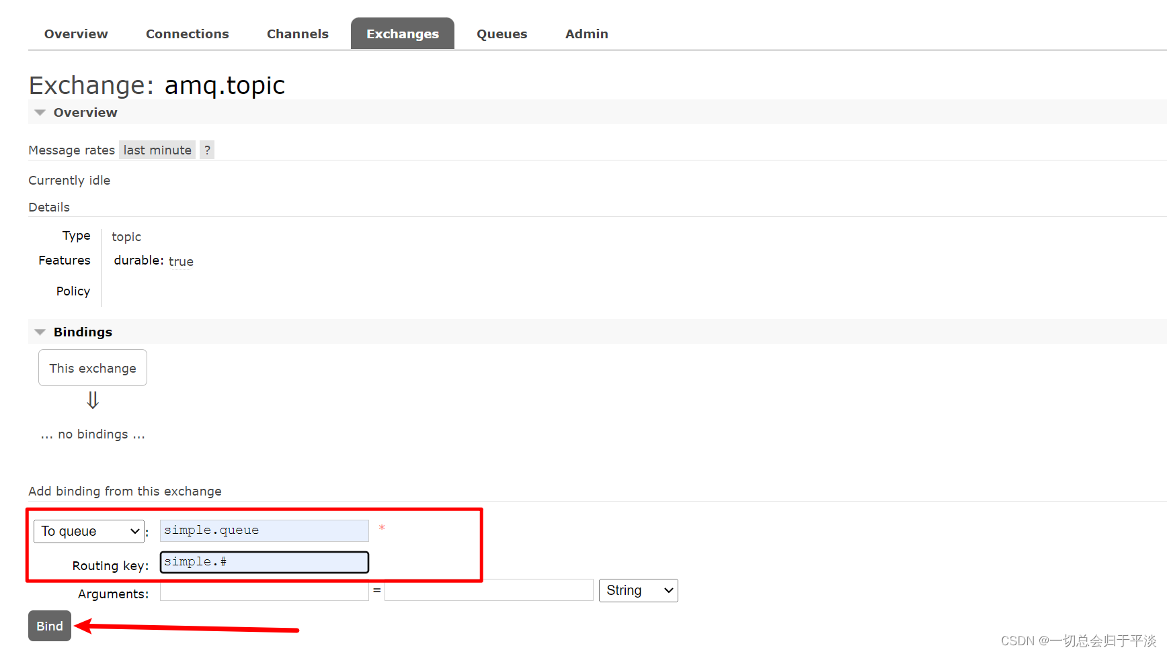Viewport: 1167px width, 654px height.
Task: Click the 'durable: true' feature text
Action: point(153,261)
